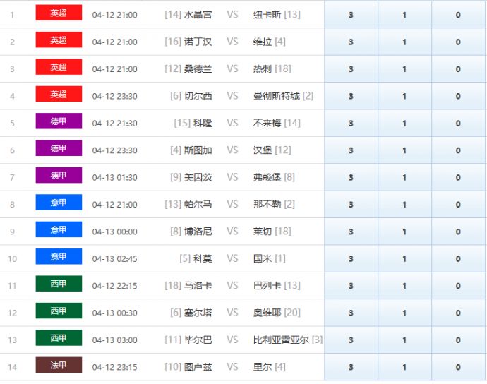This screenshot has width=487, height=384.
Task: Click the 英超 badge in row 4
Action: (59, 94)
